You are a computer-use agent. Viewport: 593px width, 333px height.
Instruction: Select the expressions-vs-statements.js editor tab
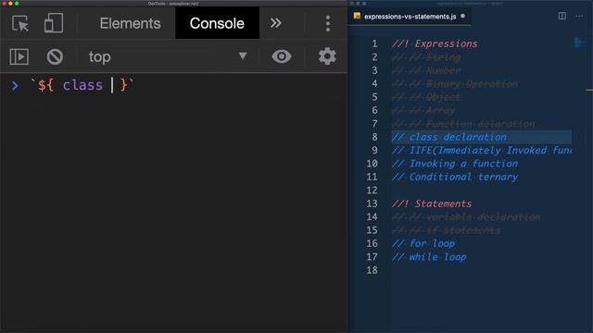(410, 17)
